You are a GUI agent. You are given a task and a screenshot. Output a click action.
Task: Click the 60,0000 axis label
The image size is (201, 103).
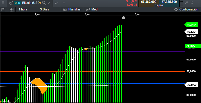[191, 60]
